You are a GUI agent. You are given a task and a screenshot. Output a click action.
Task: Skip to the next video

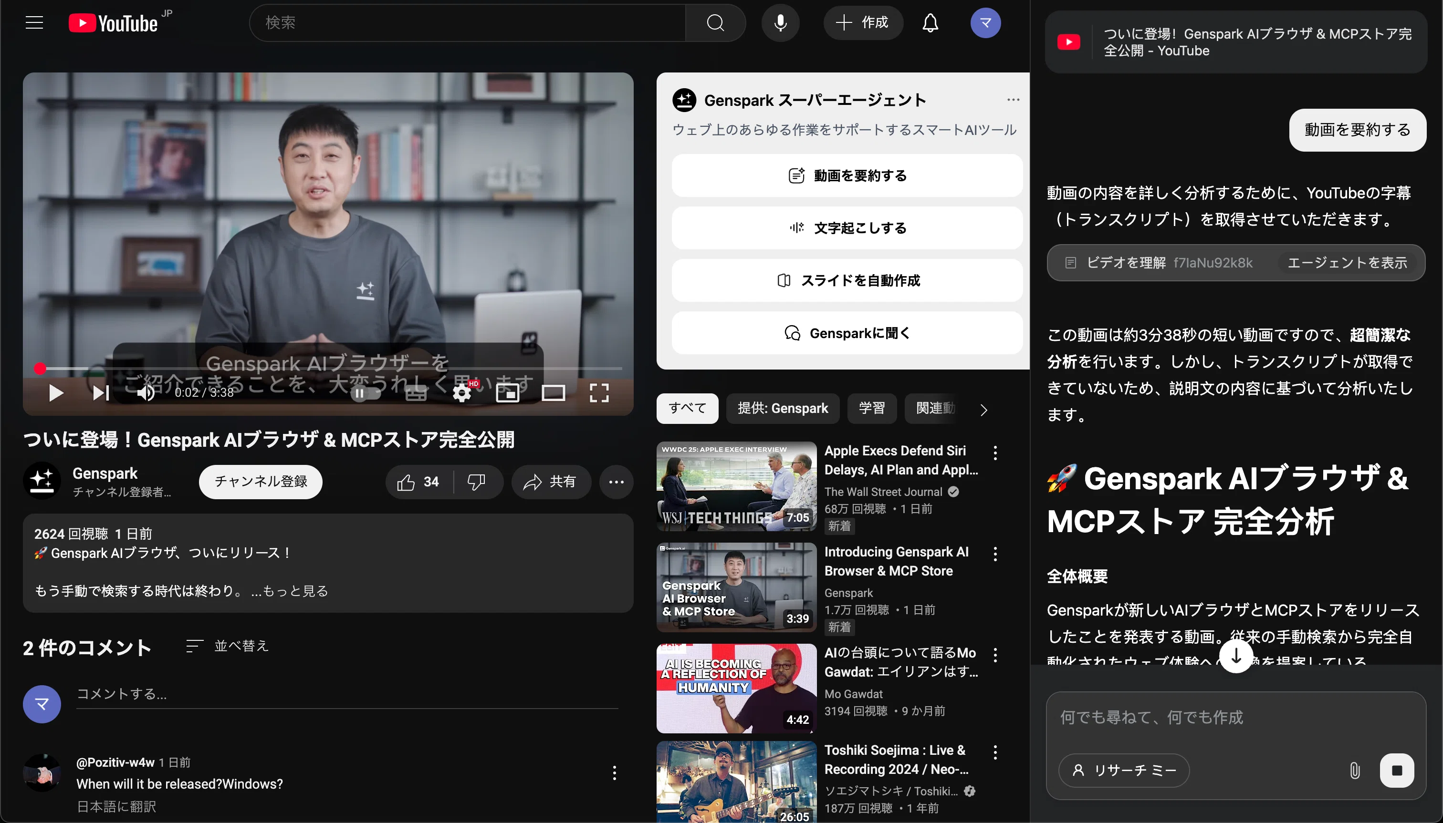101,392
